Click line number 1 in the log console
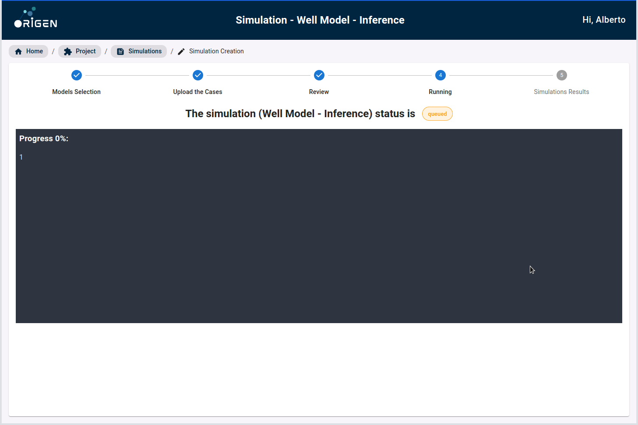 pyautogui.click(x=21, y=157)
